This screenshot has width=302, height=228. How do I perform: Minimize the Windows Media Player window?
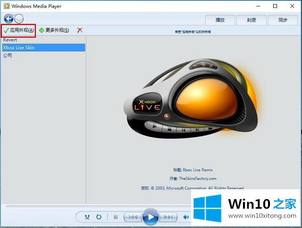pyautogui.click(x=258, y=6)
